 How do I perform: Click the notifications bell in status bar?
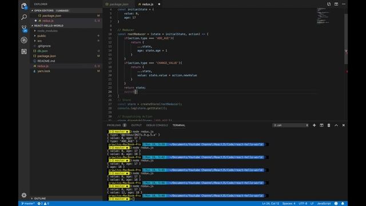[343, 204]
